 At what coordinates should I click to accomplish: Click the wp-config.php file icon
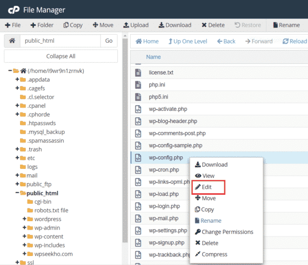[138, 158]
